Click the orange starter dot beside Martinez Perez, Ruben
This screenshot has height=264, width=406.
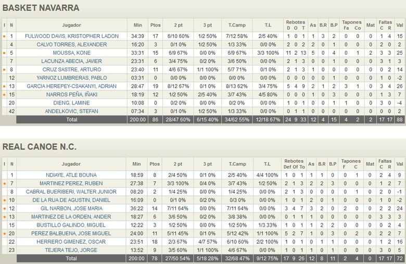[4, 183]
